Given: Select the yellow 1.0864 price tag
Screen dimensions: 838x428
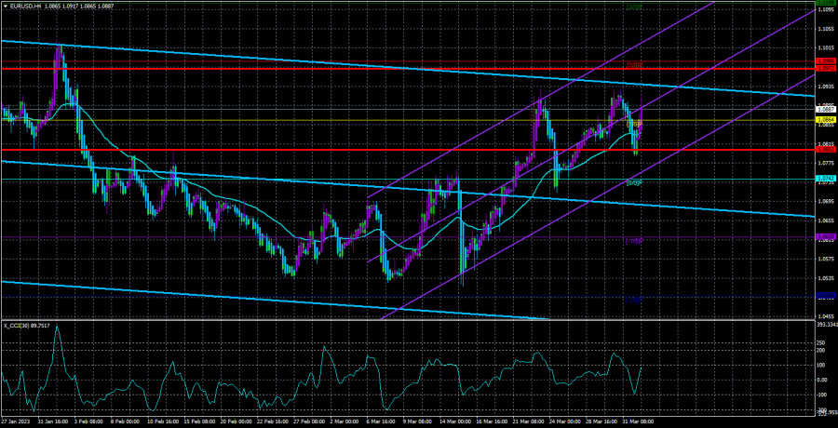Looking at the screenshot, I should (x=824, y=120).
